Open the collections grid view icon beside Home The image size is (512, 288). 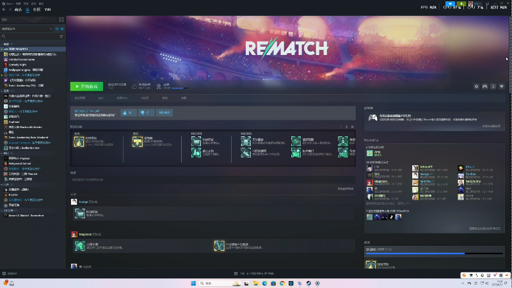[61, 20]
